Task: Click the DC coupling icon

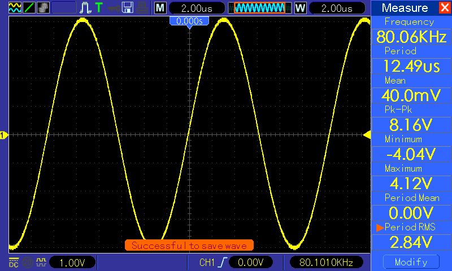Action: pos(14,263)
